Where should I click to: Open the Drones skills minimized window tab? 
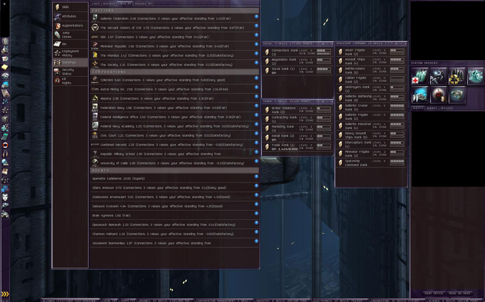click(x=166, y=301)
